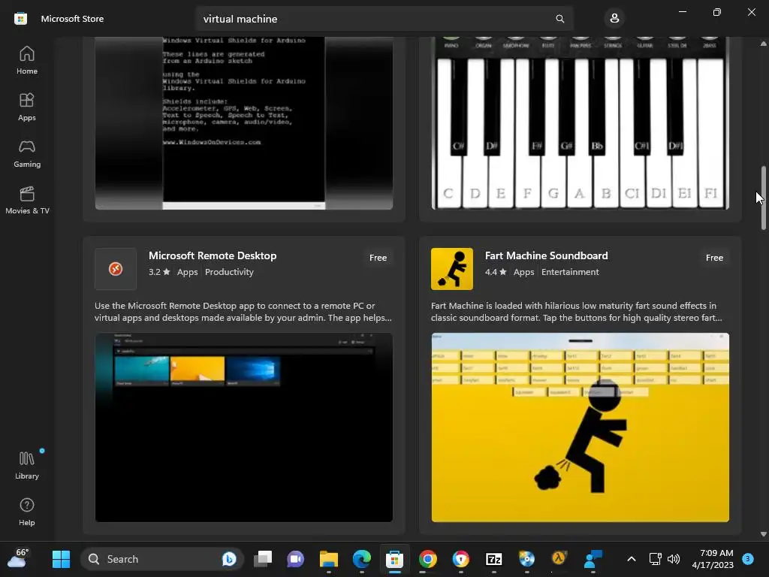Click the Microsoft Store logo icon
The width and height of the screenshot is (769, 577).
(x=20, y=19)
